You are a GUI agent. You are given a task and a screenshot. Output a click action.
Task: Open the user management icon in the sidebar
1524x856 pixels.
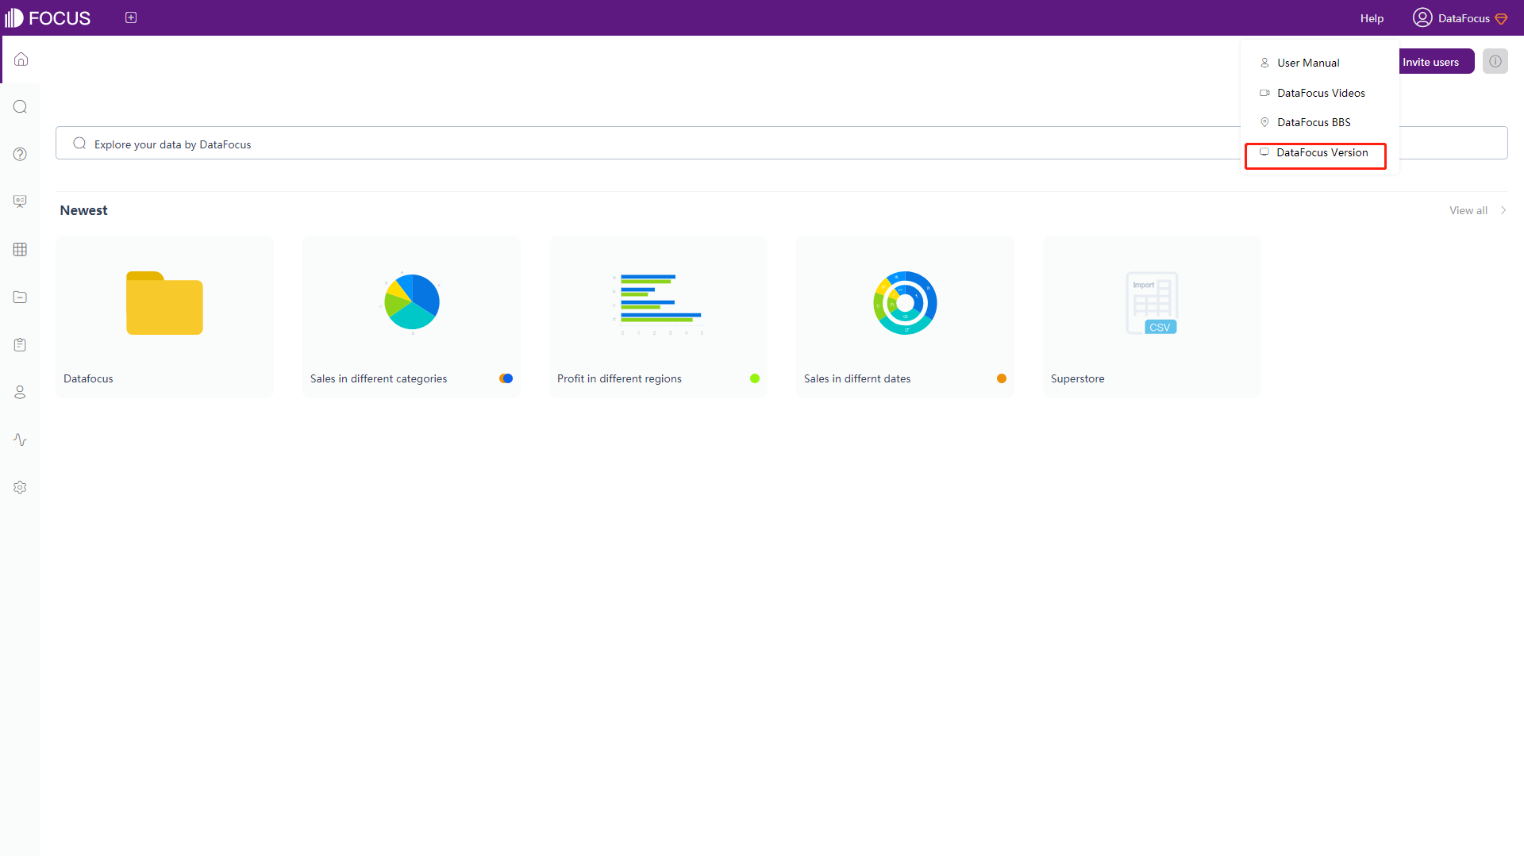(x=21, y=393)
